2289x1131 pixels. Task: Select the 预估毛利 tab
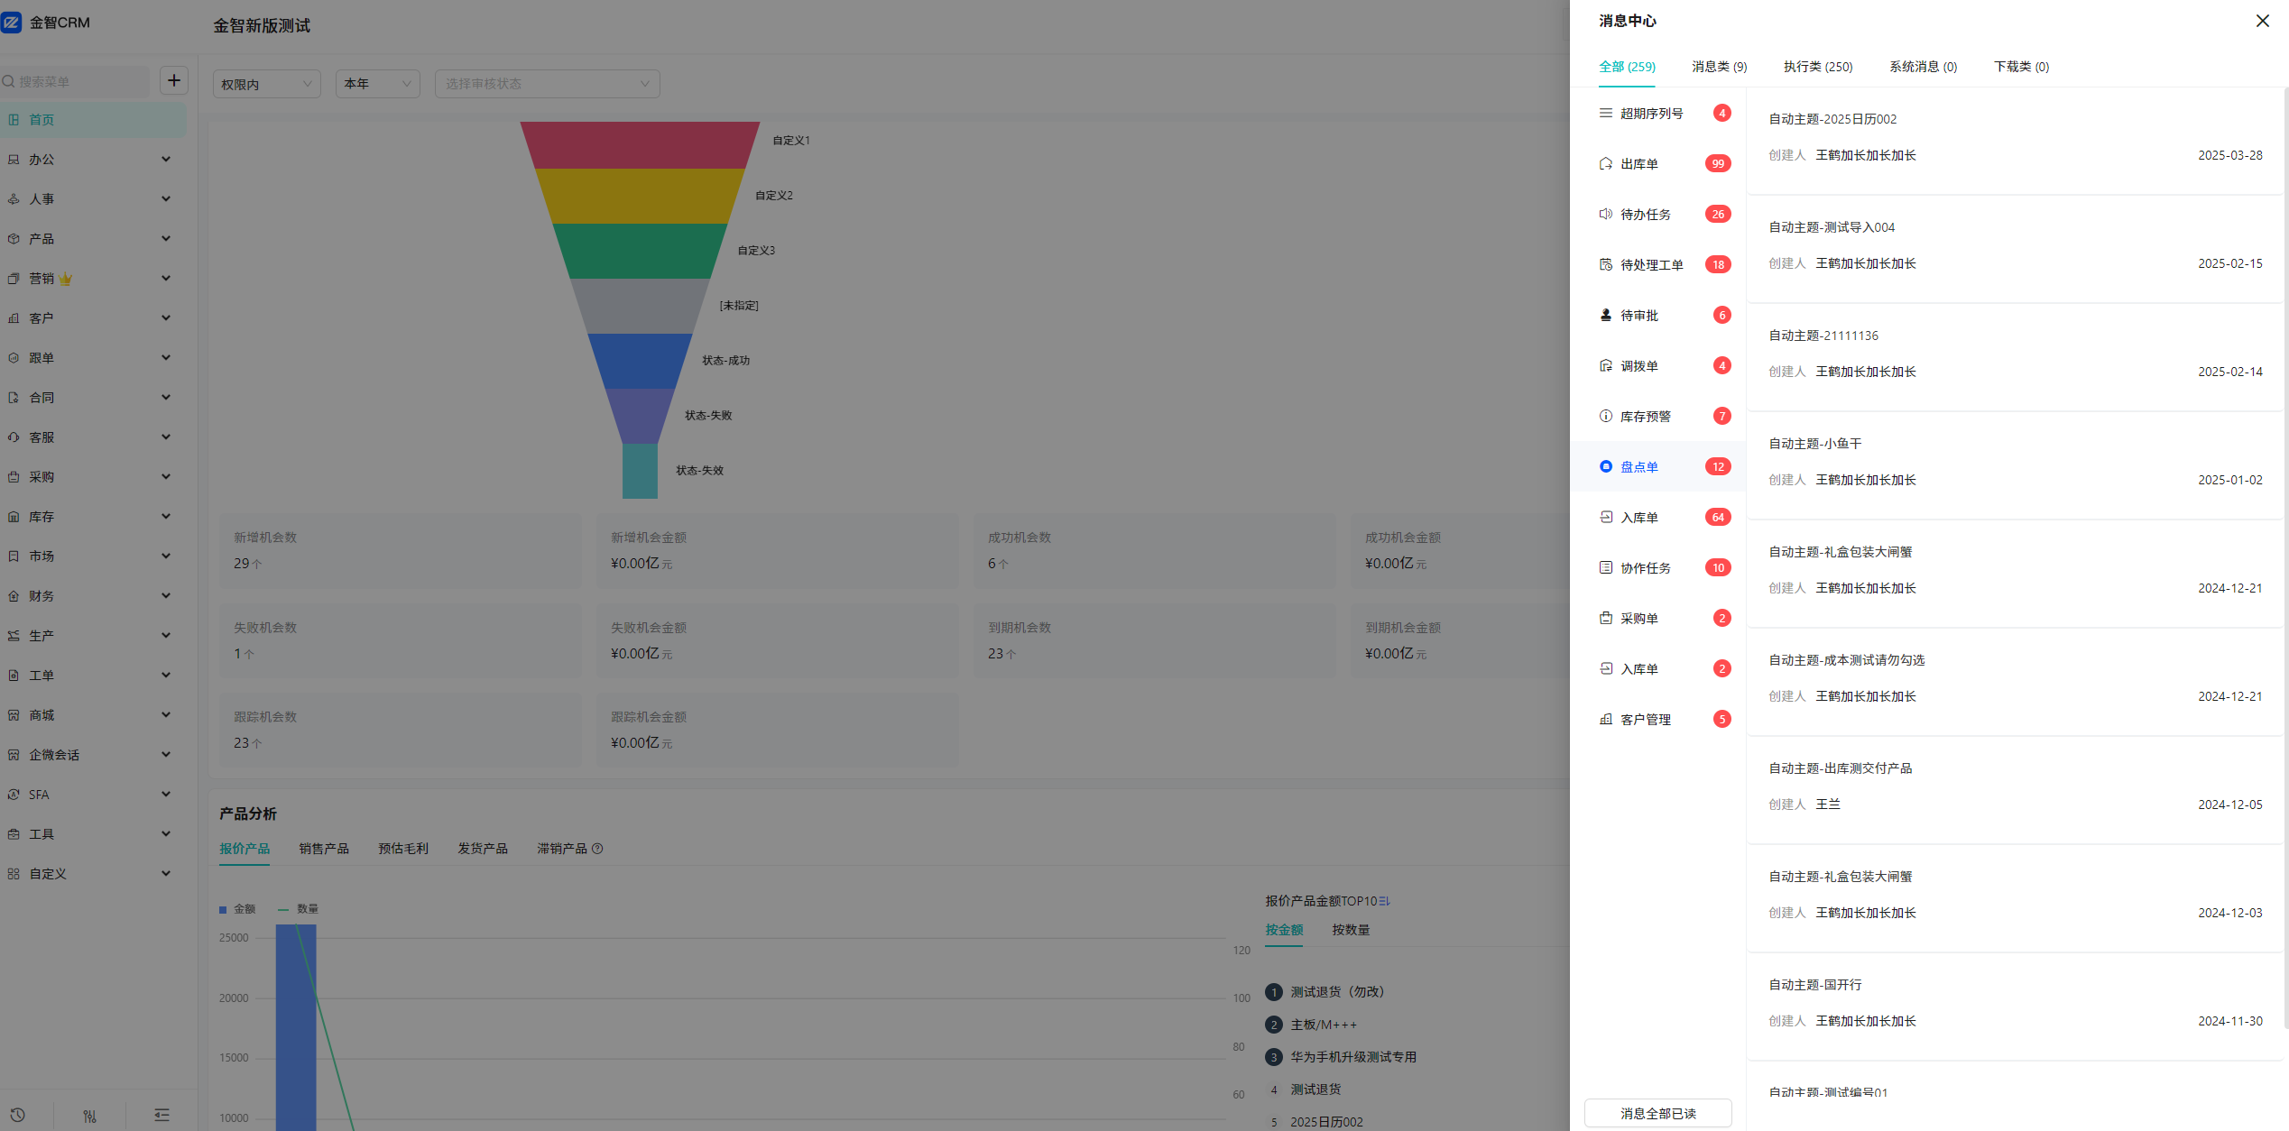click(x=403, y=849)
